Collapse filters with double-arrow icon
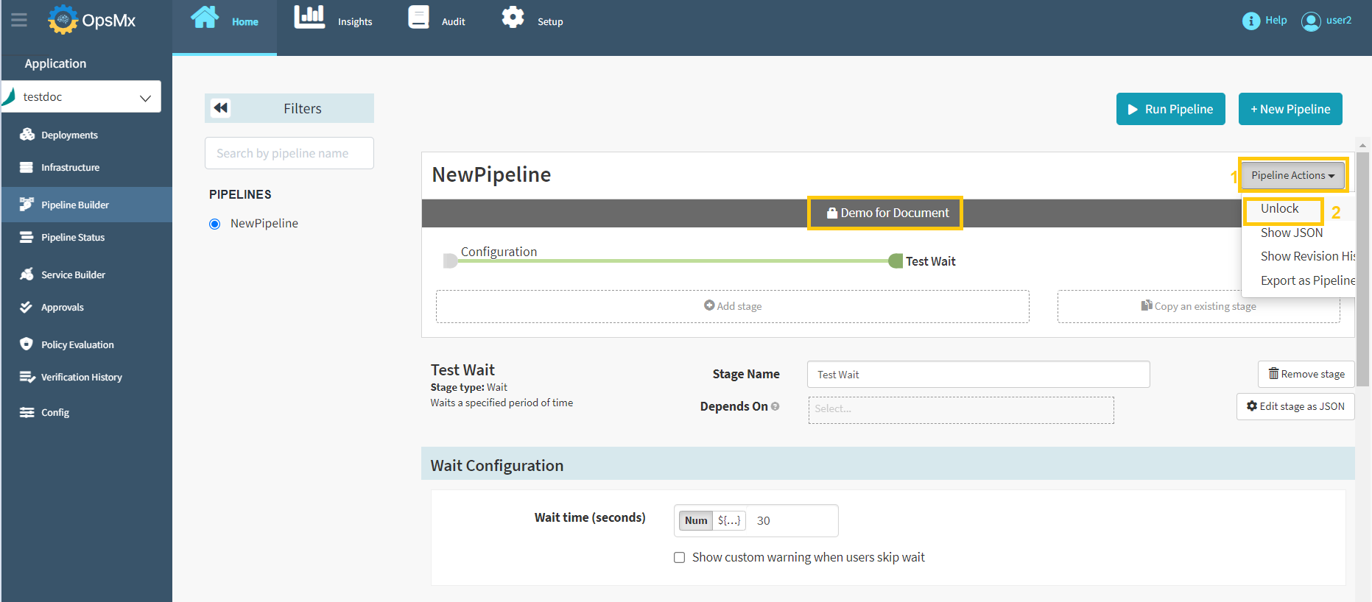The width and height of the screenshot is (1372, 602). coord(221,108)
